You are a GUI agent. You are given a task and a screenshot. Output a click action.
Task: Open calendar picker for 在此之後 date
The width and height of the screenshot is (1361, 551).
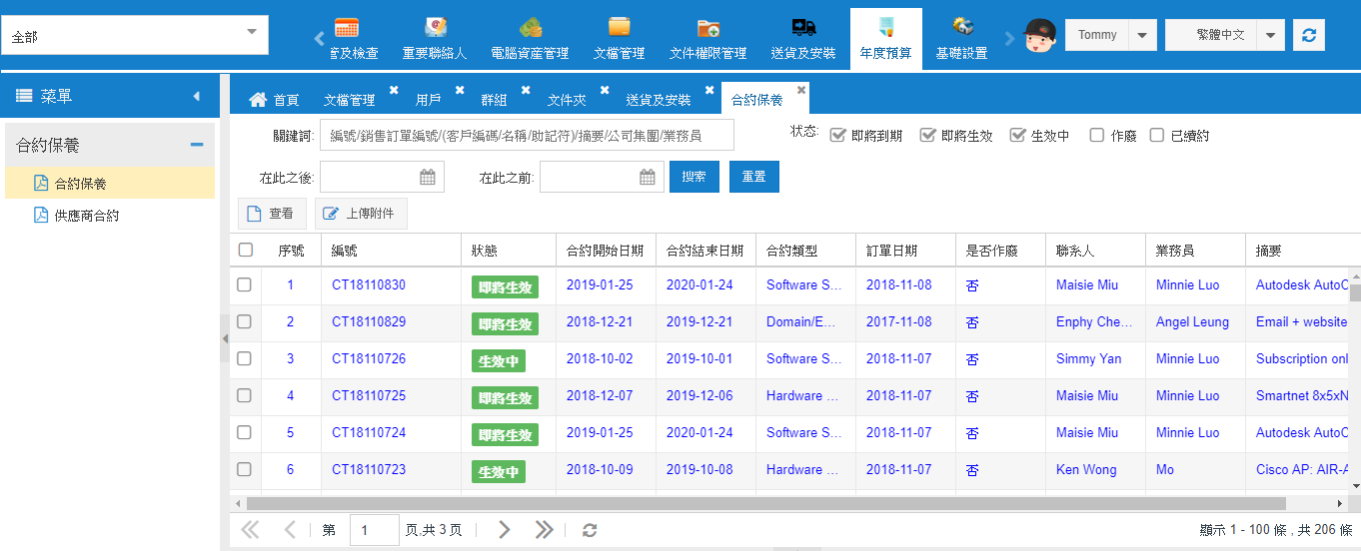click(x=428, y=178)
